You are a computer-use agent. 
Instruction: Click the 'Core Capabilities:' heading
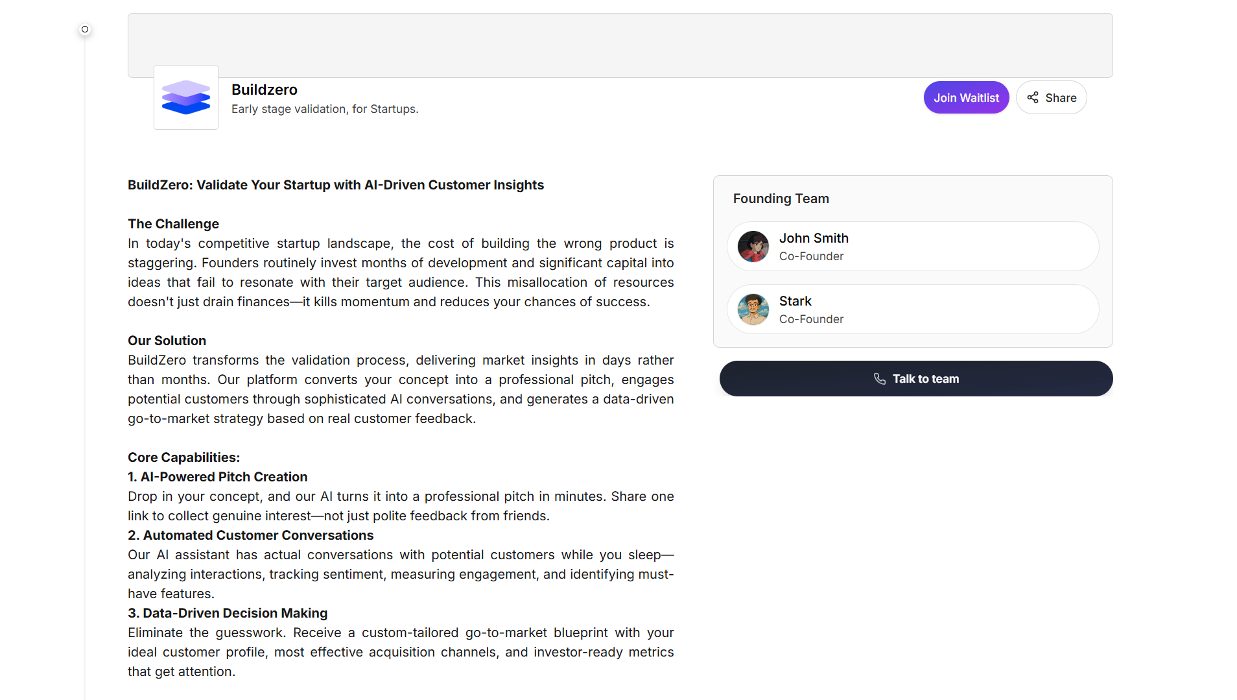coord(183,457)
